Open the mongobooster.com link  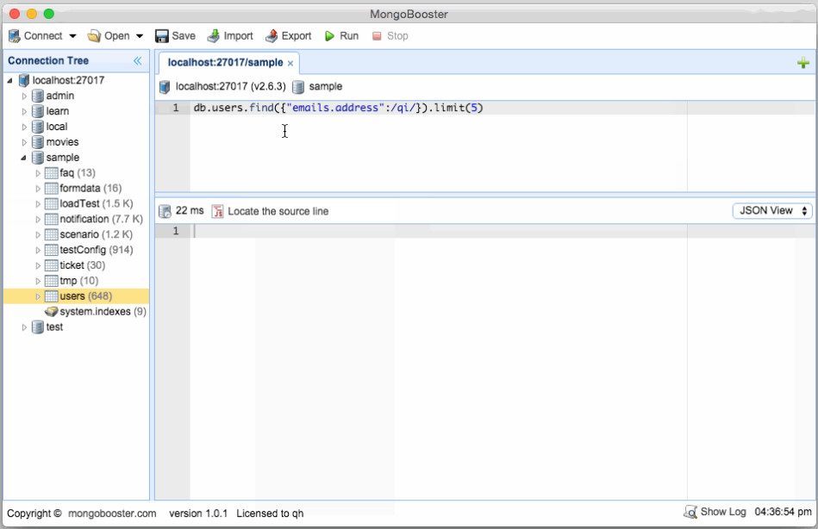[x=112, y=513]
